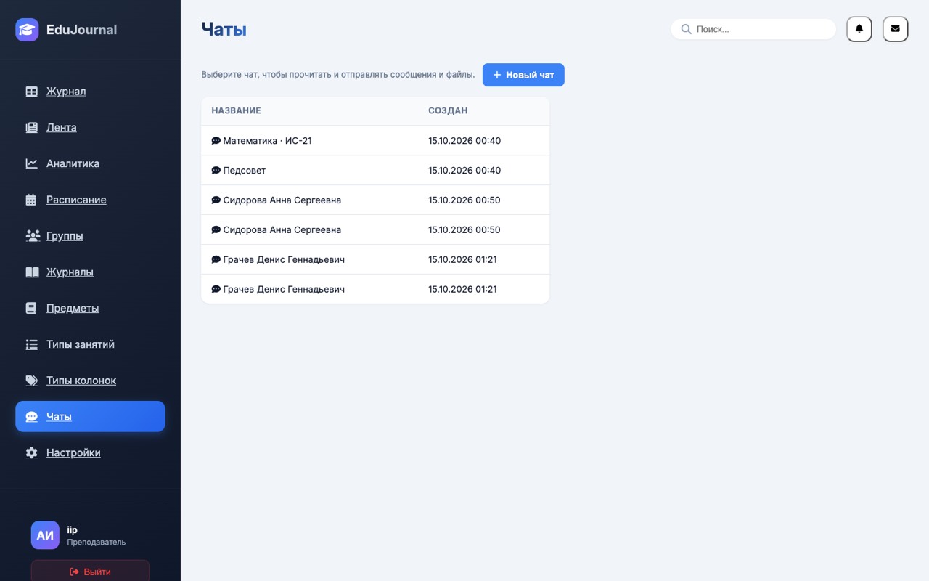Click the 15.10.2026 00:40 date for Педсовет
Viewport: 929px width, 581px height.
coord(464,171)
